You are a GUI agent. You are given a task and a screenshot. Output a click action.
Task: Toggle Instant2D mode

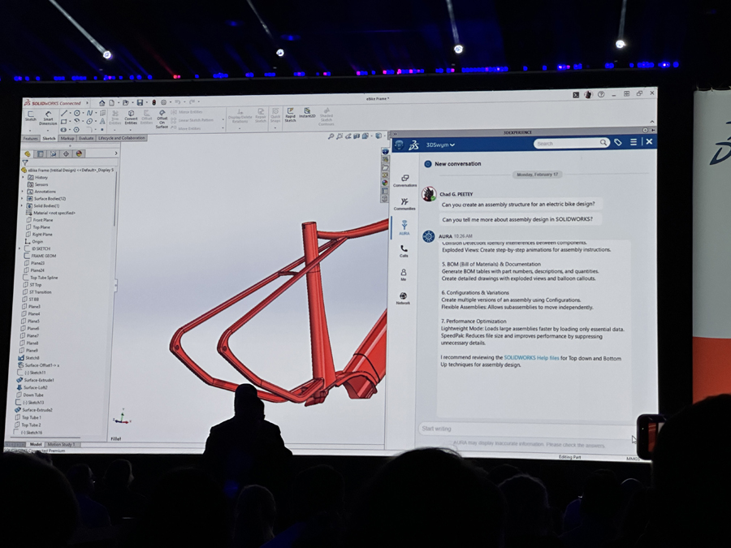click(x=307, y=114)
